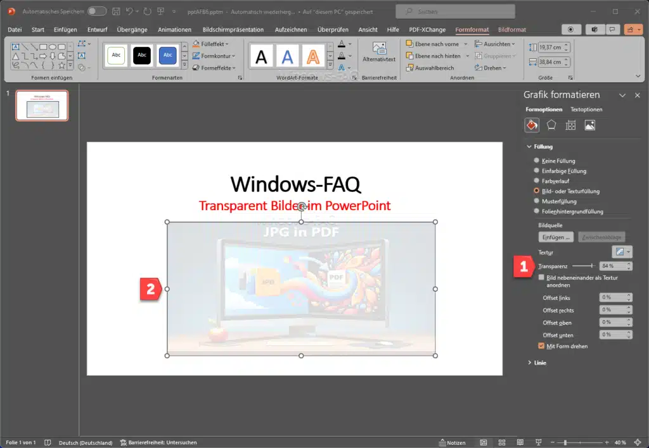Start slideshow from status bar icon
649x448 pixels.
pos(539,443)
